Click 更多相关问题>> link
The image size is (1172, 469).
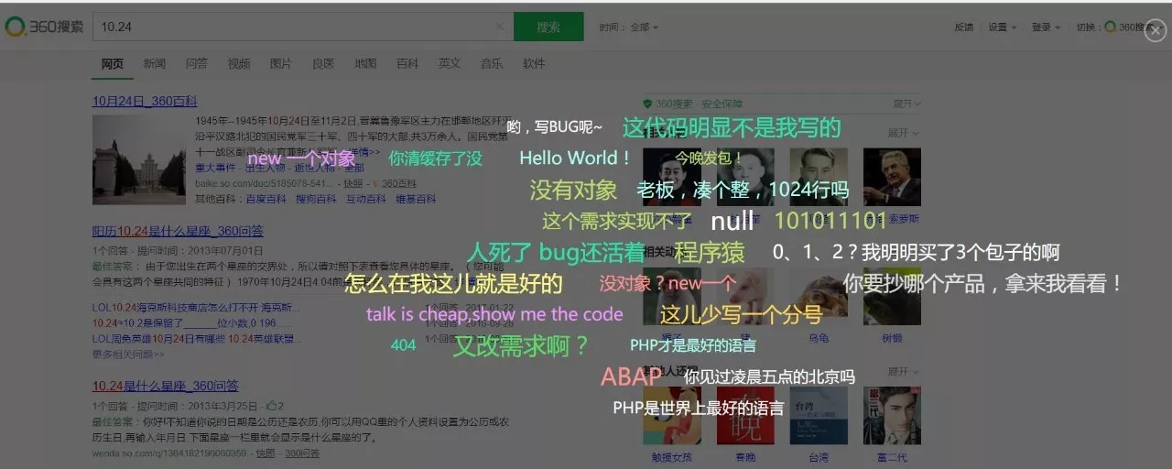(128, 354)
